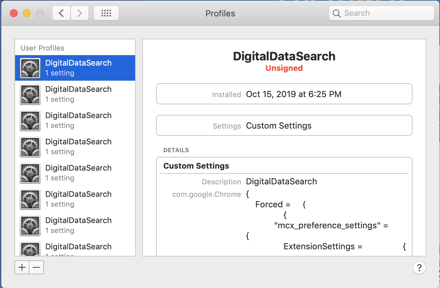Click the forward navigation arrow
The height and width of the screenshot is (288, 440).
(x=80, y=13)
